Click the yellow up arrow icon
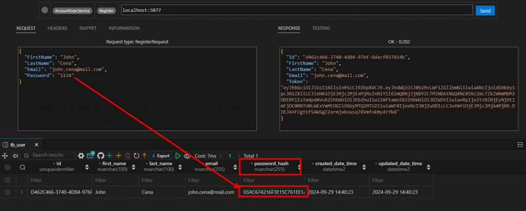Screen dimensions: 526x211 [144, 156]
